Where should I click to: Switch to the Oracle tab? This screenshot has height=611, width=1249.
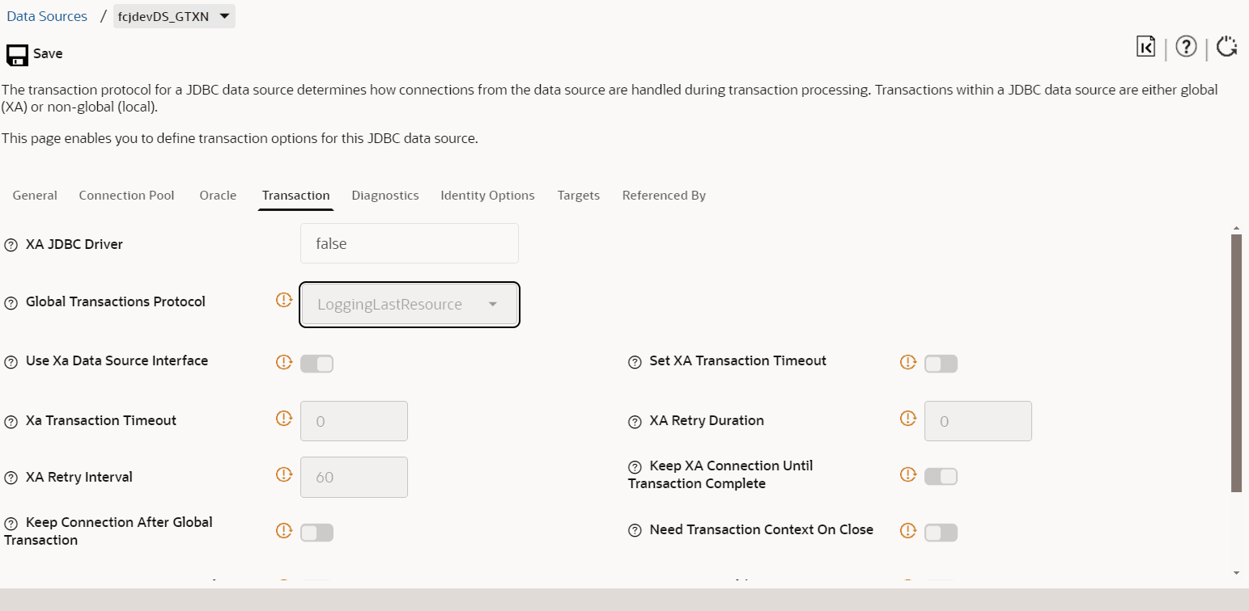pyautogui.click(x=218, y=196)
